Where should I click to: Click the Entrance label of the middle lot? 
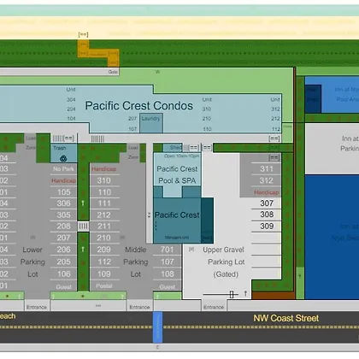tap(139, 307)
